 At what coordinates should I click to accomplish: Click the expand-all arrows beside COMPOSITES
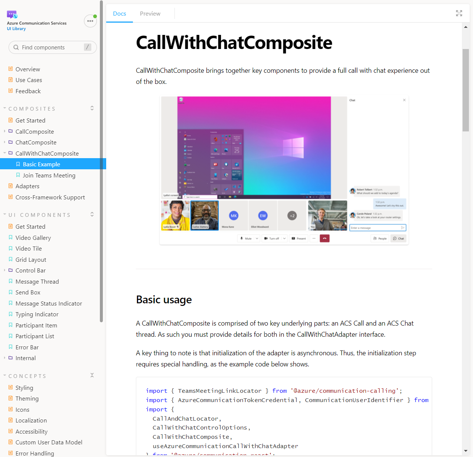click(x=92, y=108)
